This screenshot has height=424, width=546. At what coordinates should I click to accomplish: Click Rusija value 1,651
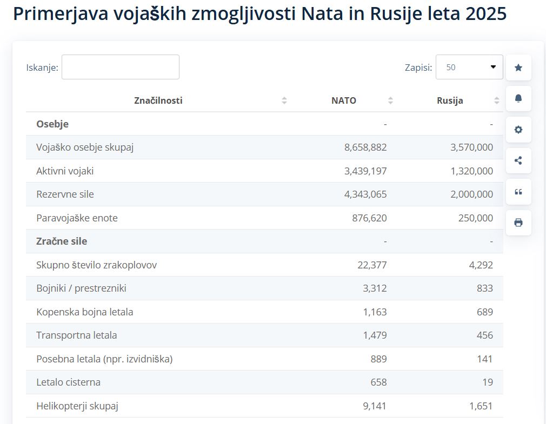pyautogui.click(x=481, y=406)
